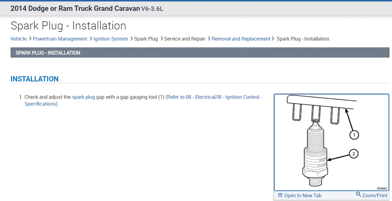Click the 'Spark Plug - Installation' page title

(68, 26)
